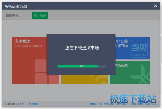Click the 电视应用安装器 title bar text
The height and width of the screenshot is (109, 162).
click(x=16, y=6)
